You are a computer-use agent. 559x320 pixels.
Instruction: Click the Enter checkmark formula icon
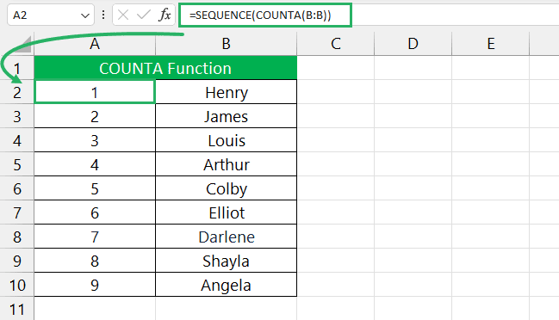pos(143,15)
